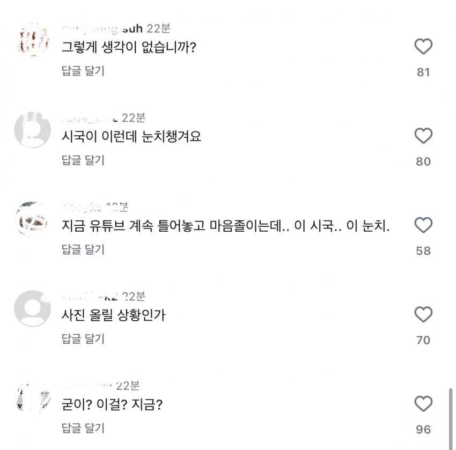This screenshot has height=450, width=456.
Task: Like the comment '사진 올릴 상황인가'
Action: pyautogui.click(x=423, y=315)
